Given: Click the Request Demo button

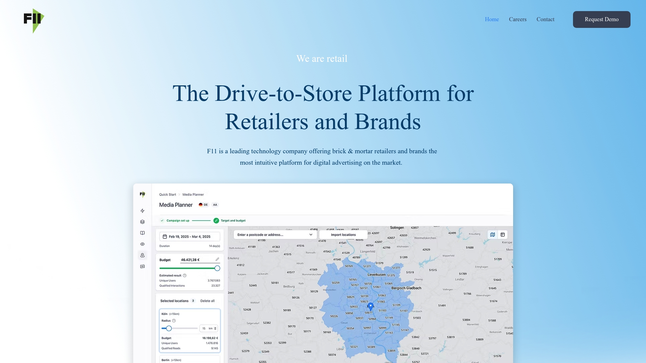Looking at the screenshot, I should pos(602,19).
